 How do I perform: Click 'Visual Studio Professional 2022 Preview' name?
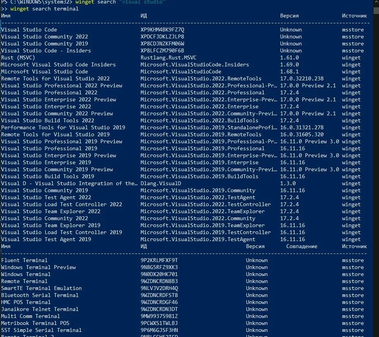(62, 86)
